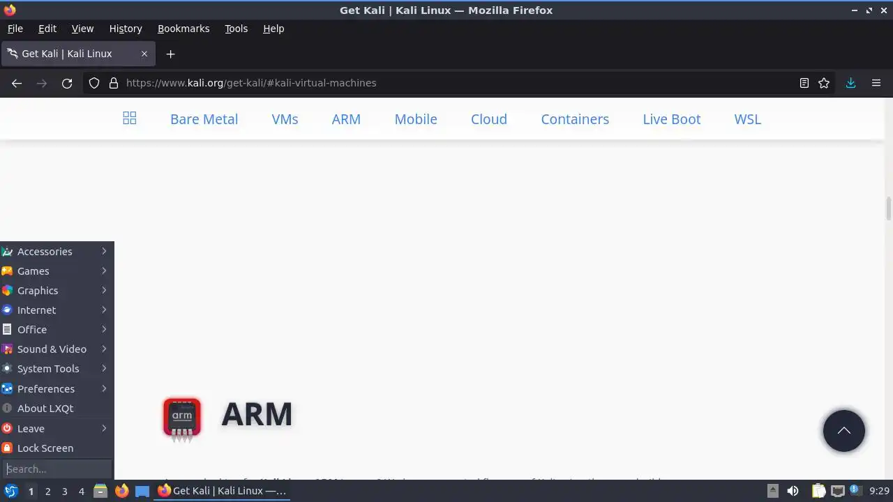The width and height of the screenshot is (893, 502).
Task: Go to WSL section link
Action: coord(748,119)
